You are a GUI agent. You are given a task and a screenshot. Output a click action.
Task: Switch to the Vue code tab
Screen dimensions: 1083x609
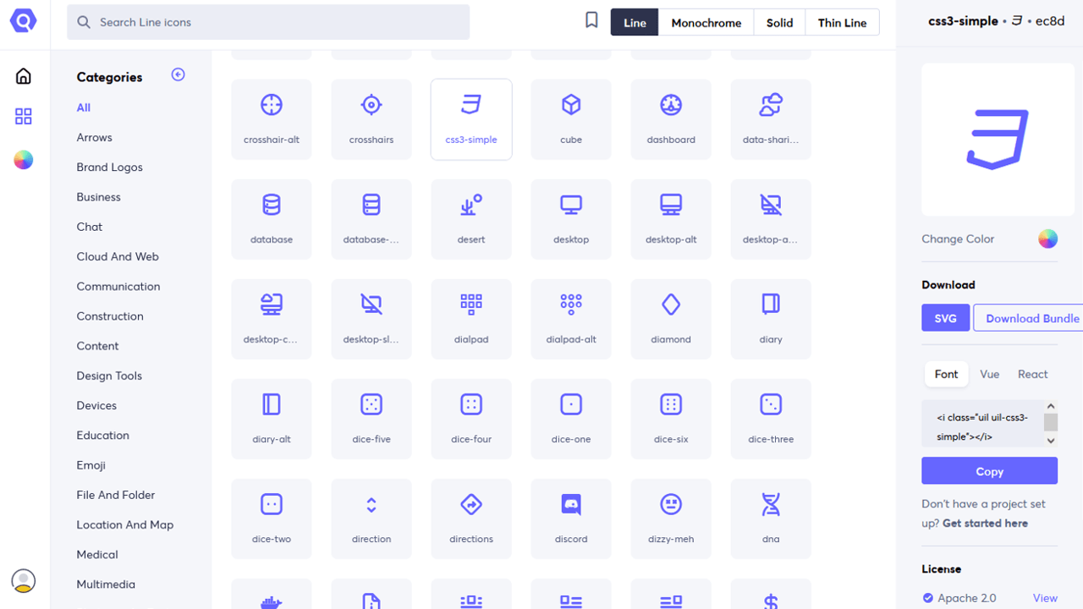coord(989,374)
